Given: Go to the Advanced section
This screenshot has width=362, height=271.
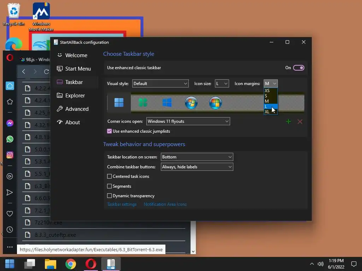Looking at the screenshot, I should [76, 109].
